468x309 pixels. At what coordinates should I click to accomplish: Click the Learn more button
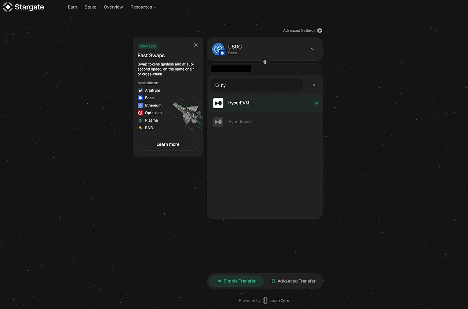point(168,144)
